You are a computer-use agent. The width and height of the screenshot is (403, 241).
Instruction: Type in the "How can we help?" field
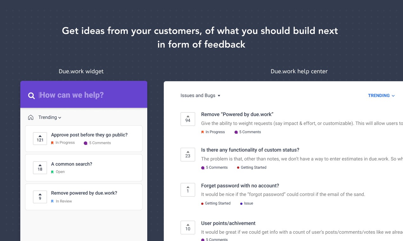point(89,95)
